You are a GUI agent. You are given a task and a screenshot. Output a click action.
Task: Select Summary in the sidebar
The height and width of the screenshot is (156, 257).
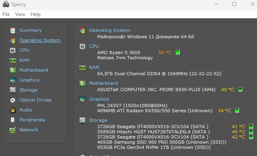[31, 30]
